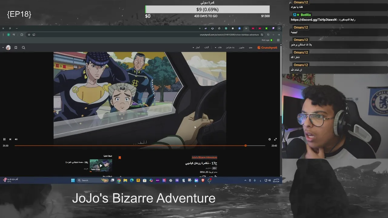
Task: Mute the video player volume
Action: tap(16, 139)
